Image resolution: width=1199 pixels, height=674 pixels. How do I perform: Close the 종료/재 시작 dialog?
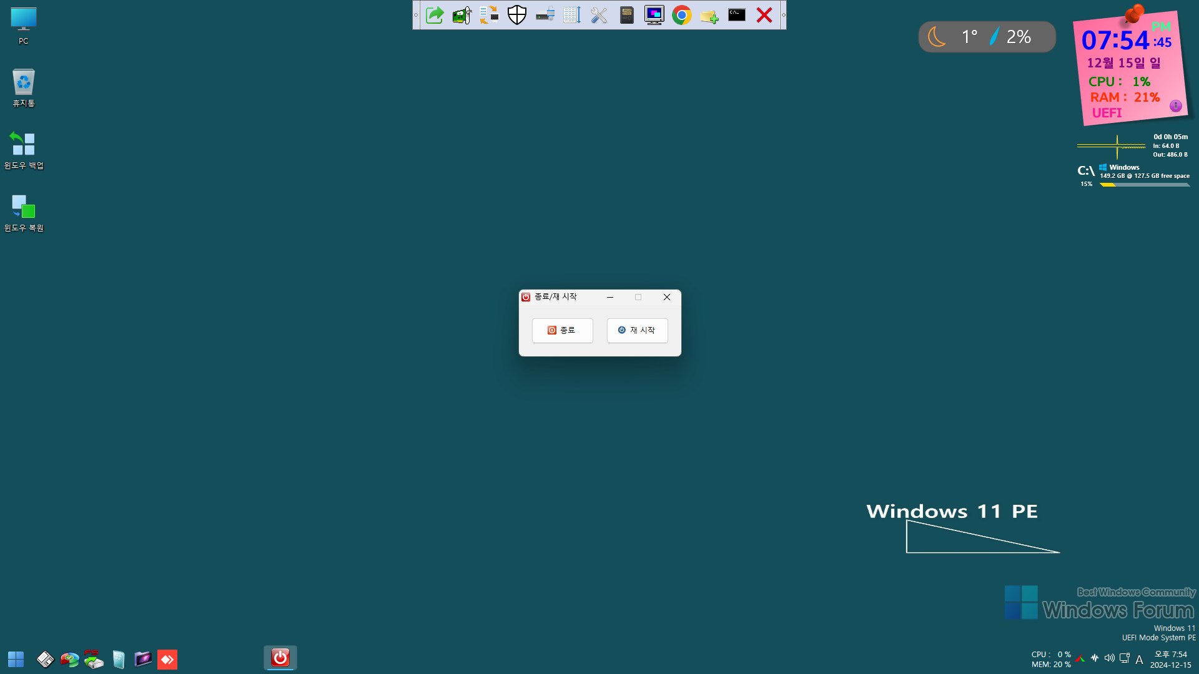point(667,297)
